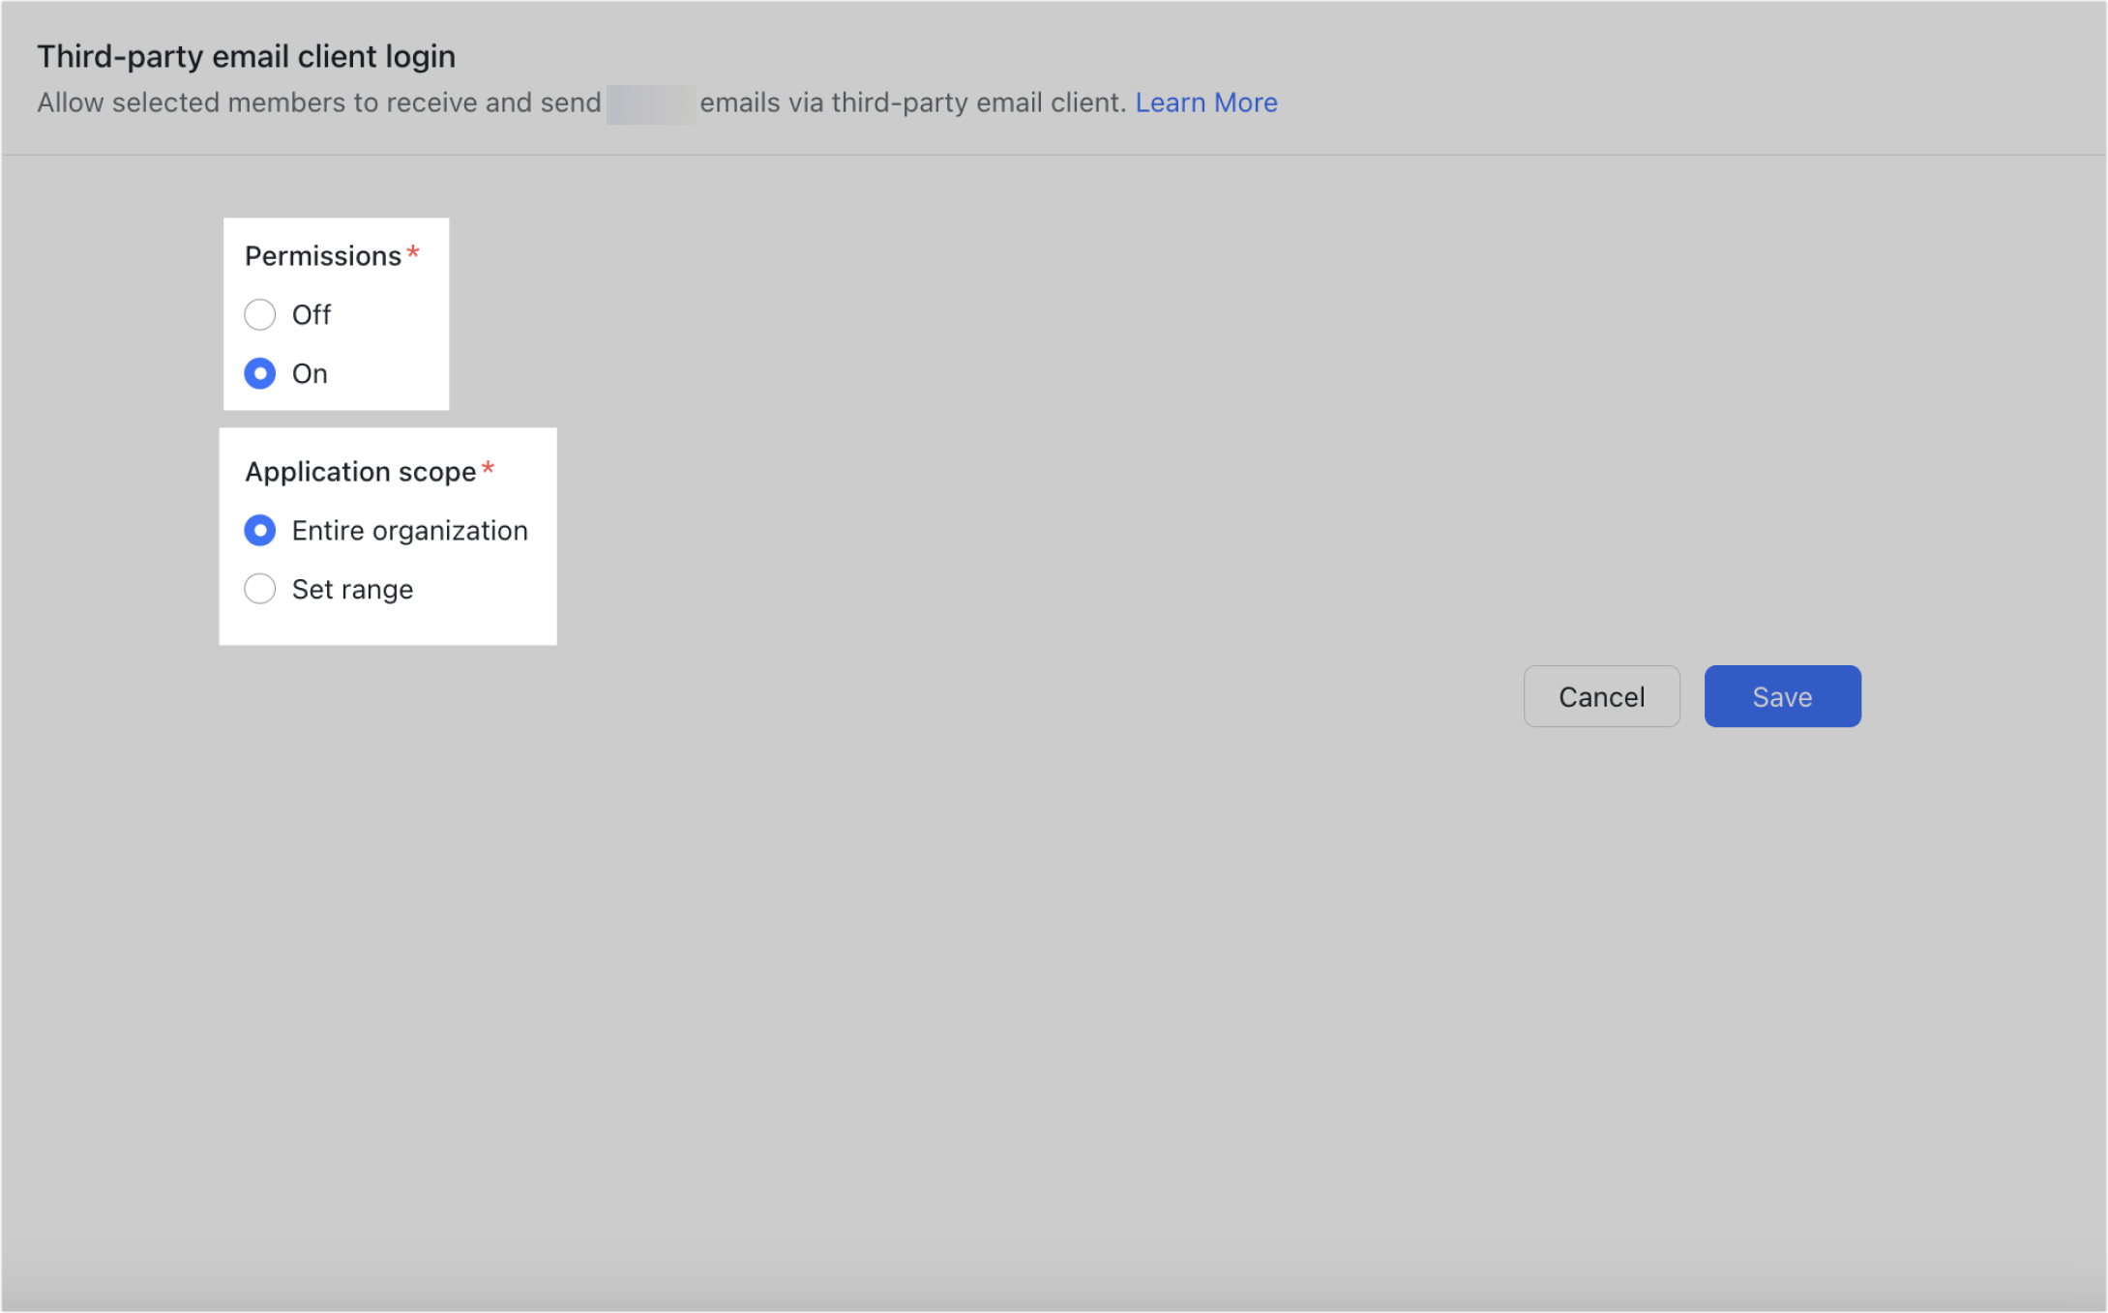
Task: Choose the Set range radio button
Action: point(259,589)
